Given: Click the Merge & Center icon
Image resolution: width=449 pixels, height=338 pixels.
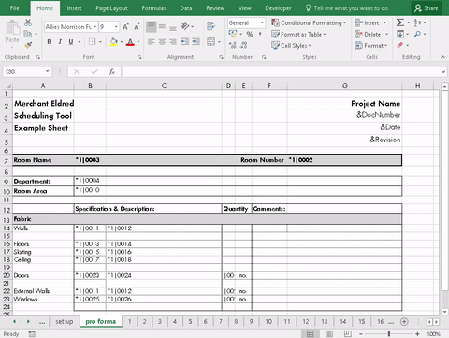Looking at the screenshot, I should (x=211, y=41).
